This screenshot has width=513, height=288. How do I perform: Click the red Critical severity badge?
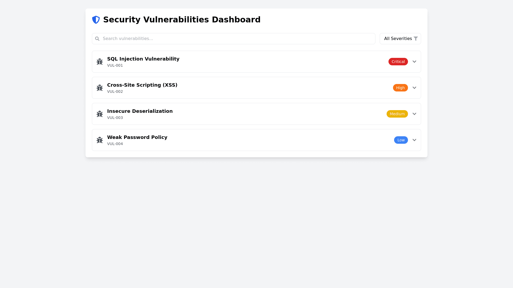398,62
